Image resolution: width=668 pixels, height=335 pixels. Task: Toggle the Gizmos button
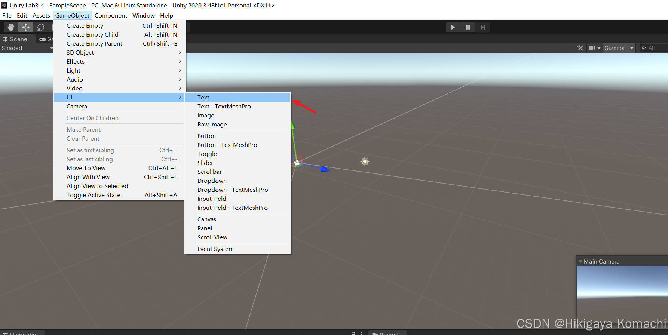615,48
